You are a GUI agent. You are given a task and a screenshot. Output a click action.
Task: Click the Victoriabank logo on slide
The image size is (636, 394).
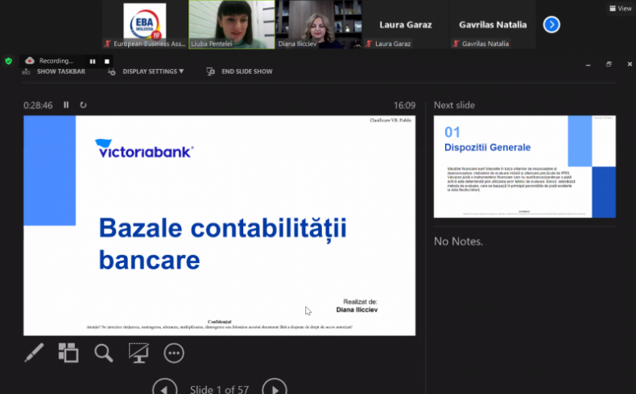coord(144,149)
